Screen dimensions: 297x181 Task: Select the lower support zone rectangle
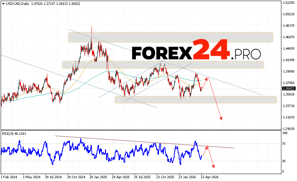click(x=195, y=100)
